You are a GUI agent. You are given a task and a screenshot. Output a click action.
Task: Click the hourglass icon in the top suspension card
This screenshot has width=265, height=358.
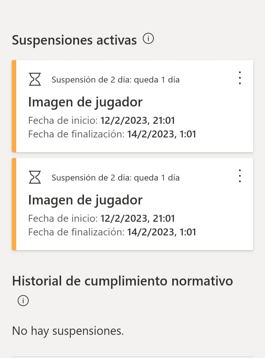[35, 79]
